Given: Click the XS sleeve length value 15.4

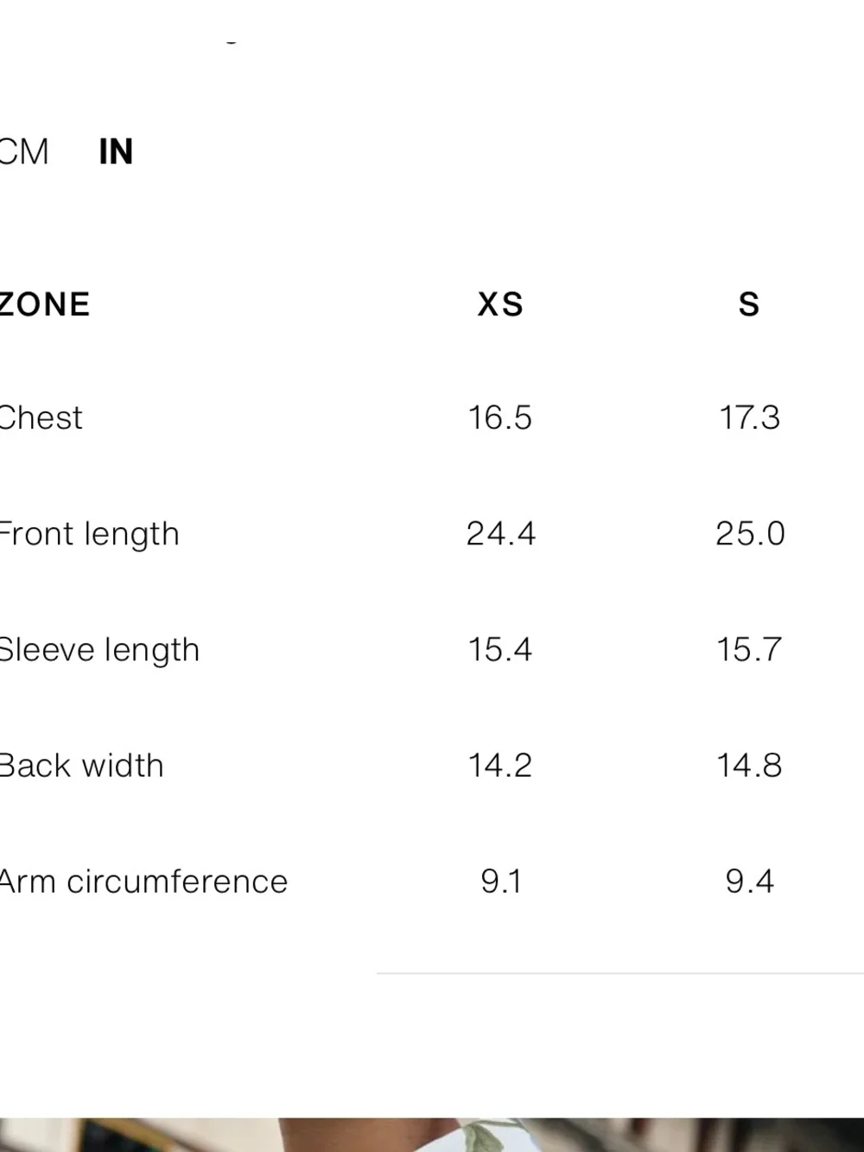Looking at the screenshot, I should point(499,650).
